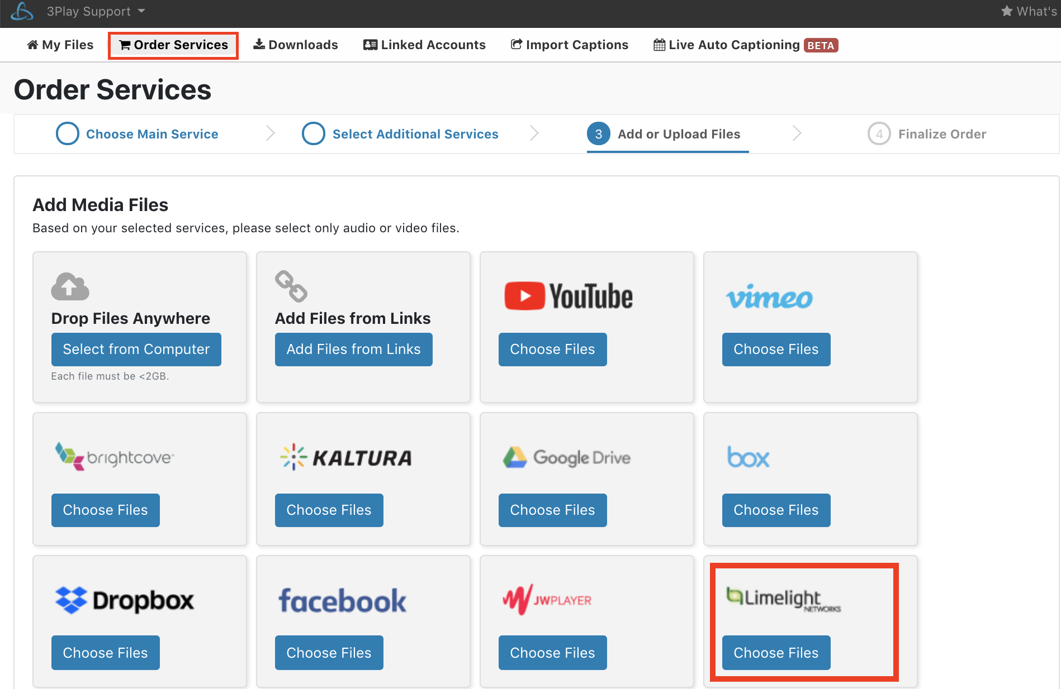Screen dimensions: 1061x689
Task: Click the download arrow icon
Action: 259,44
